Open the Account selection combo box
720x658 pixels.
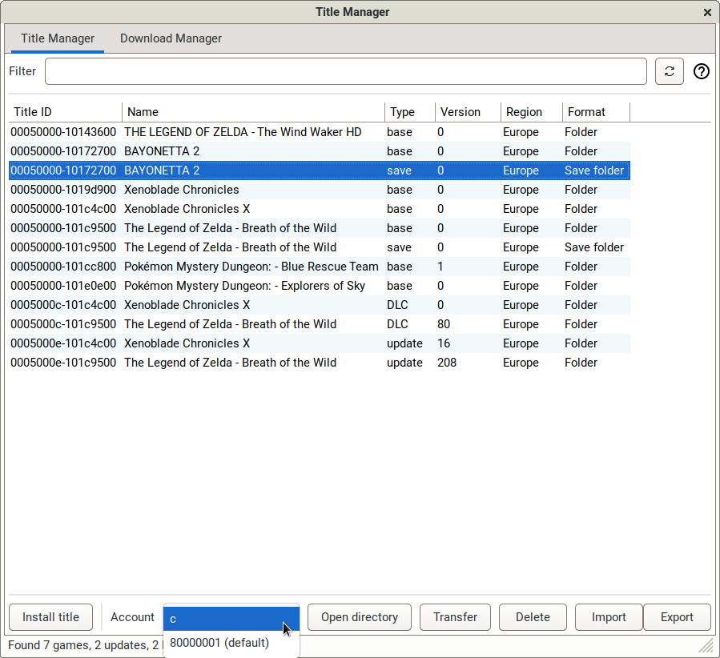tap(231, 617)
